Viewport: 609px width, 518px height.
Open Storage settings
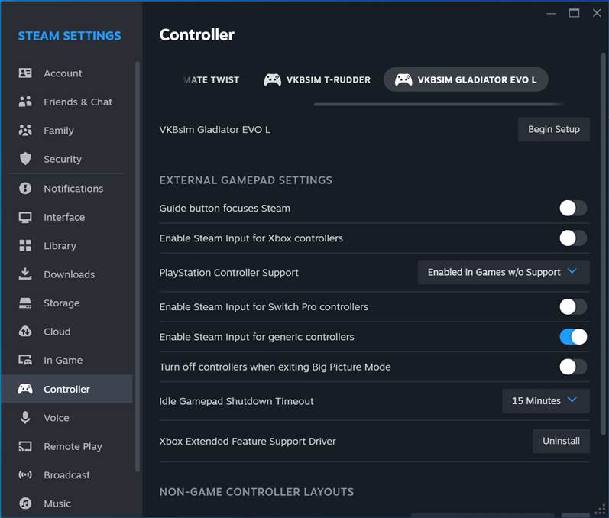tap(66, 303)
